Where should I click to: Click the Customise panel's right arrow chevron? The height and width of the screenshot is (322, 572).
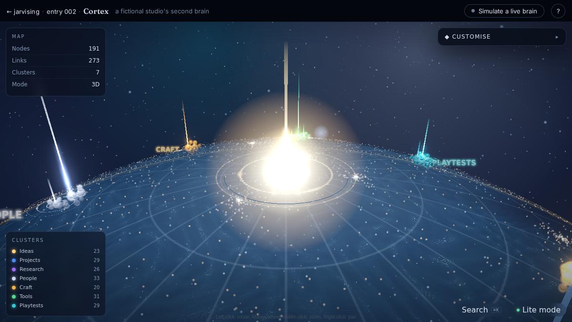[x=557, y=37]
